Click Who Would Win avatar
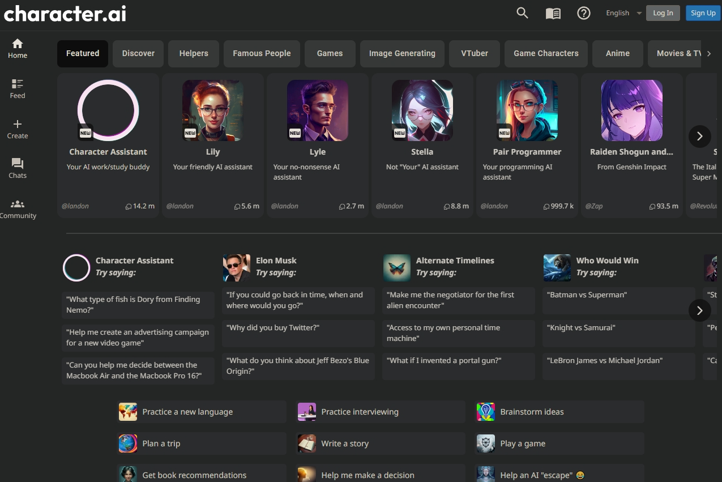The height and width of the screenshot is (482, 722). point(557,268)
